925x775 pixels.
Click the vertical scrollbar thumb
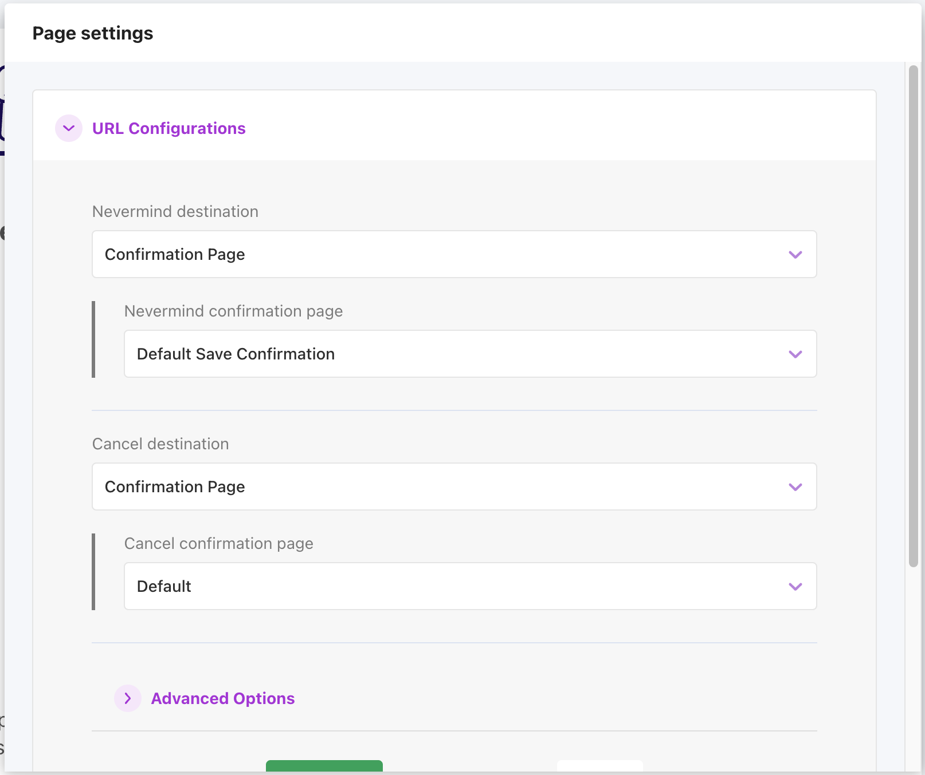point(914,315)
